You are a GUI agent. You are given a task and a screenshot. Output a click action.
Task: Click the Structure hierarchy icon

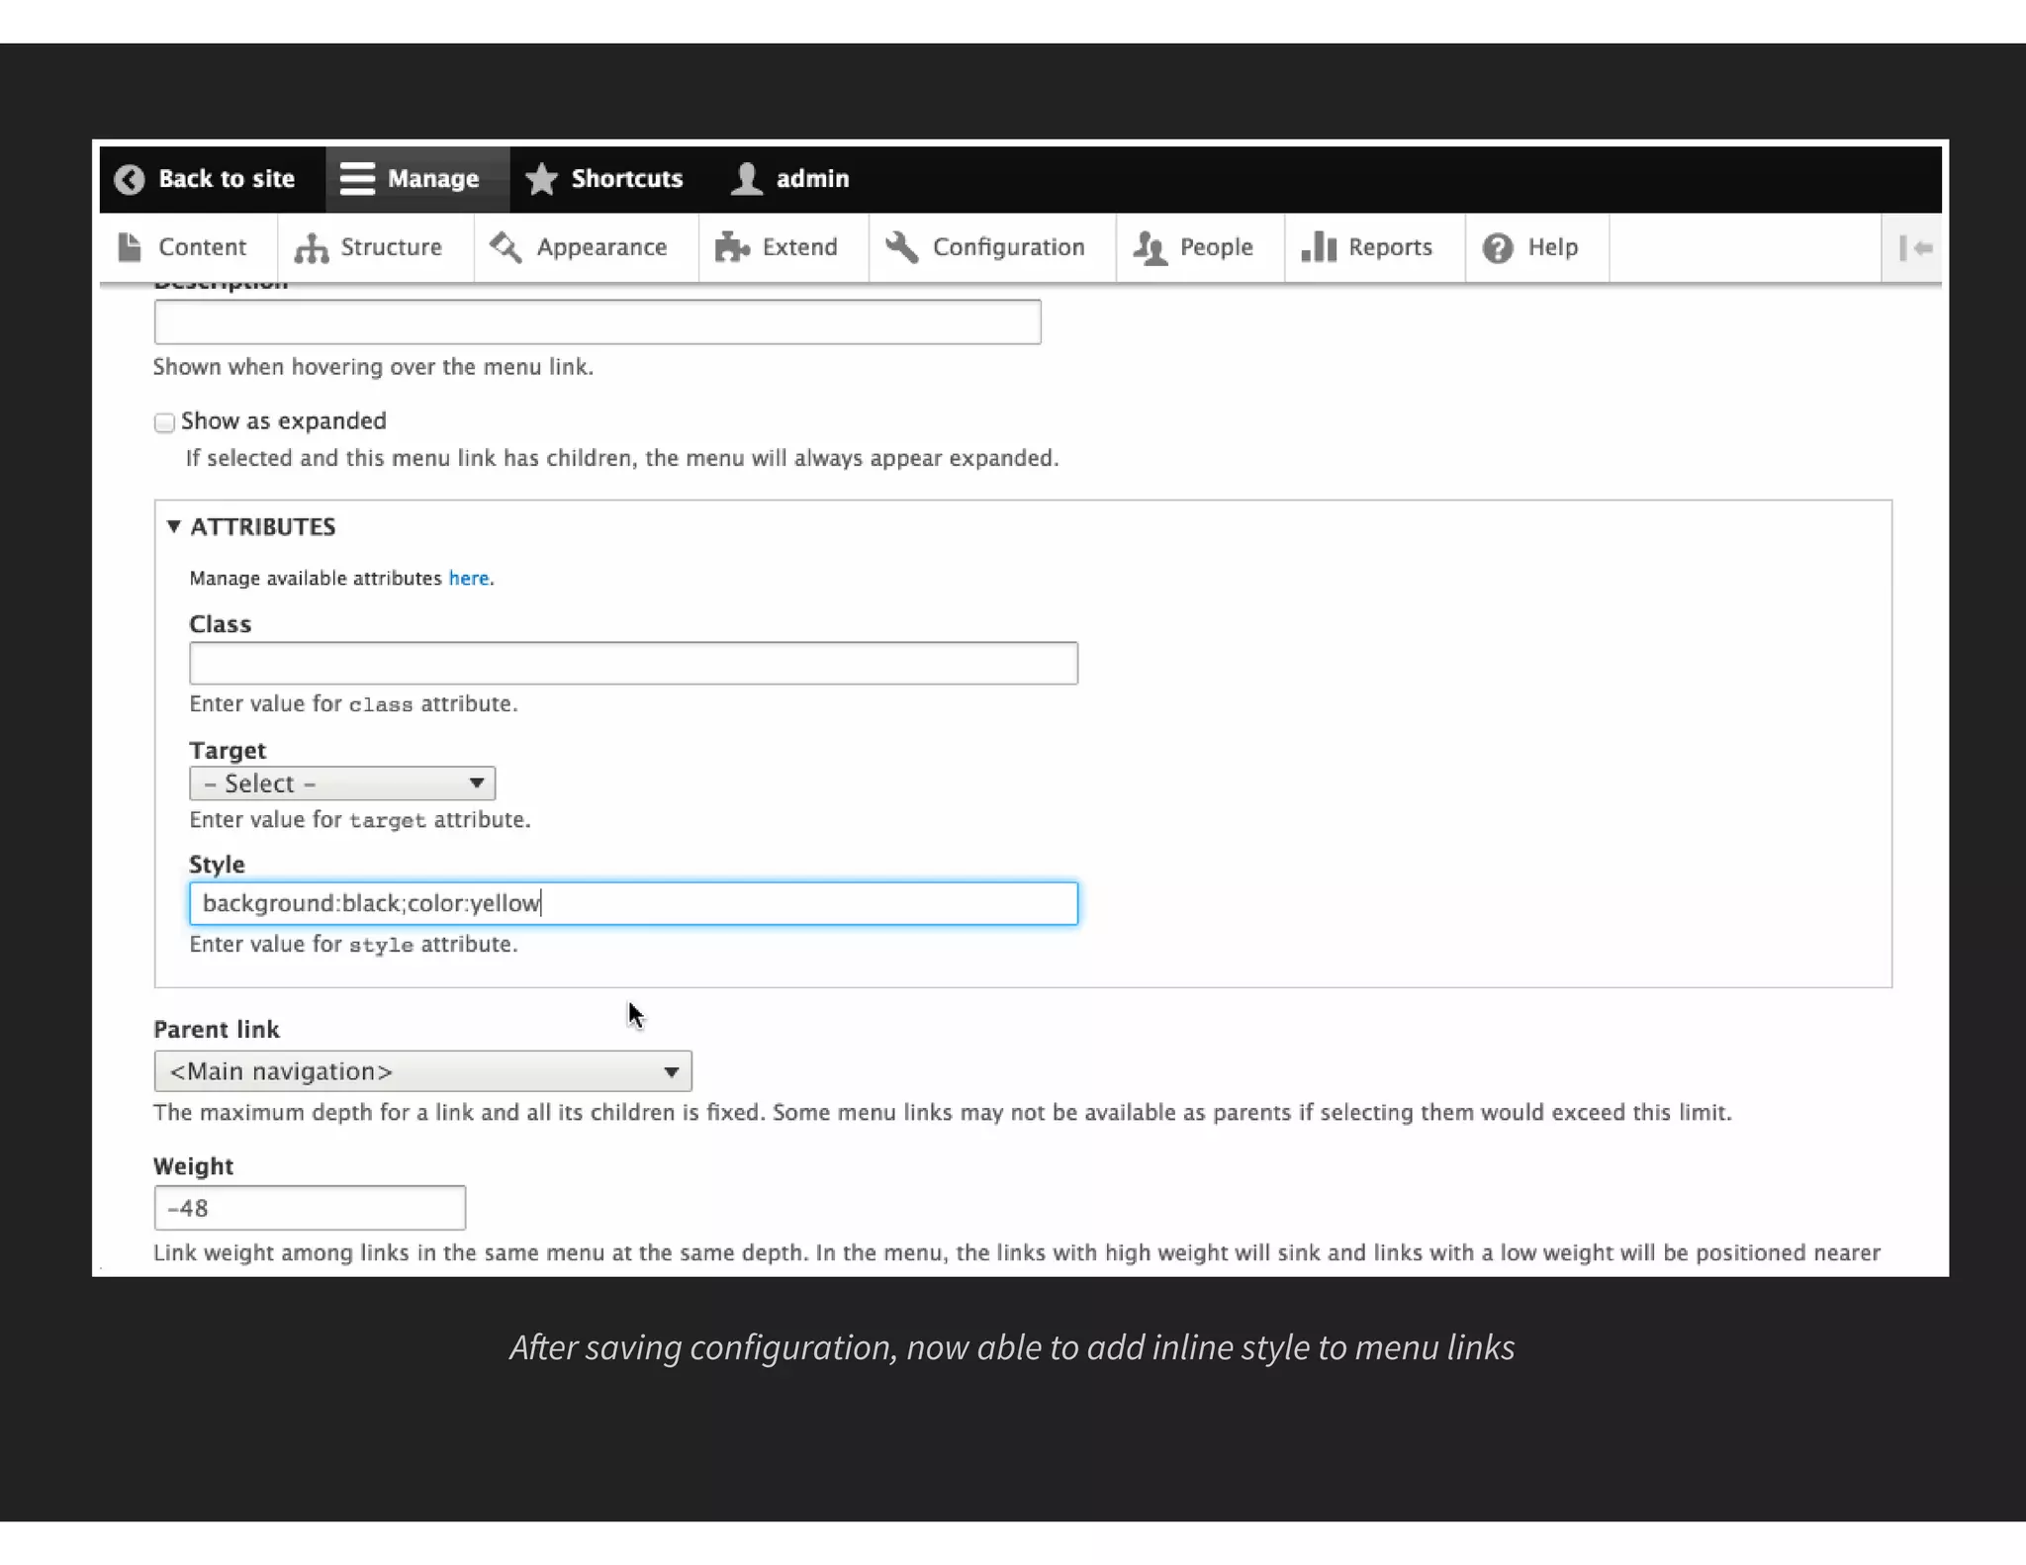[x=311, y=247]
